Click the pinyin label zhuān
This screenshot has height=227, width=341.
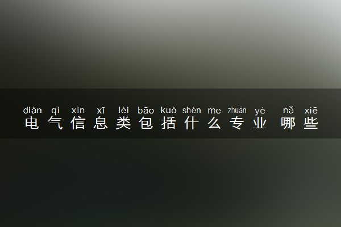237,110
